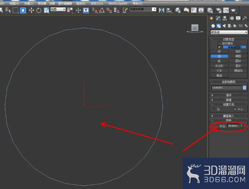
Task: Click the 多边形 NGon shape button
Action: (219, 66)
